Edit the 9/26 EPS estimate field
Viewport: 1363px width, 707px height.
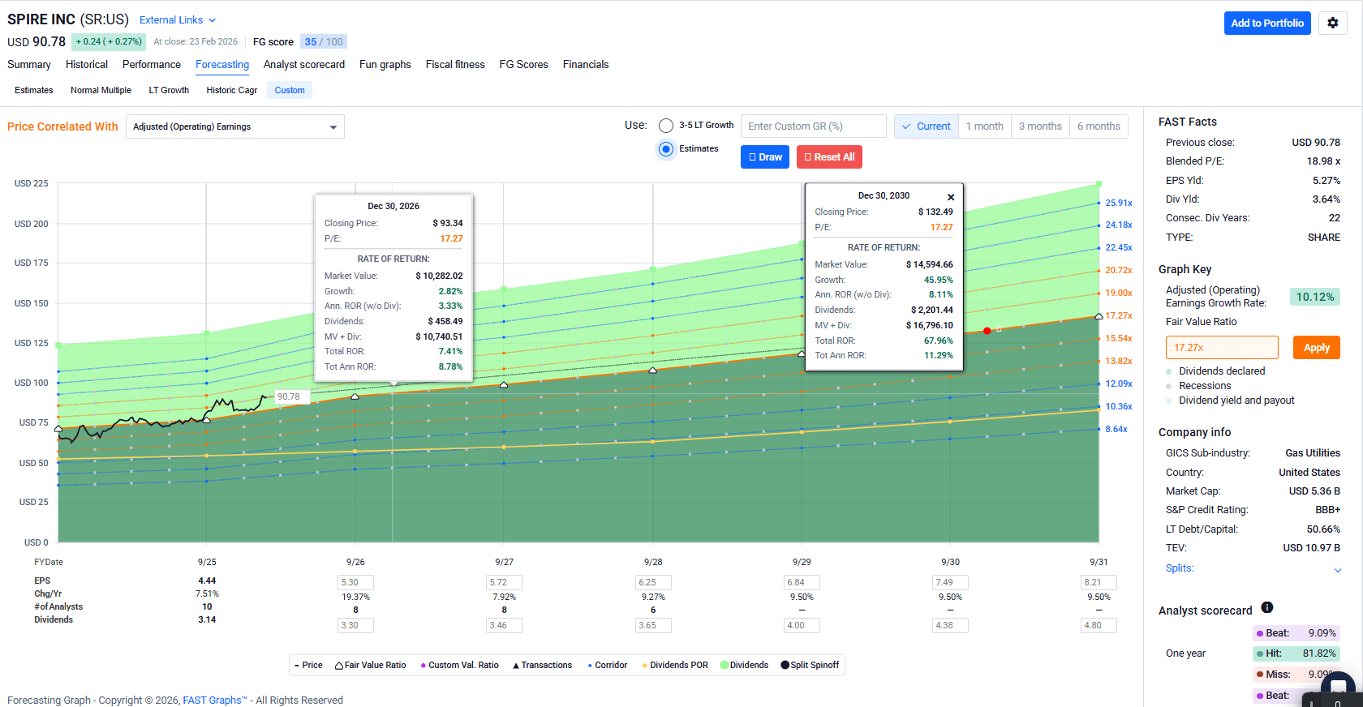[355, 582]
